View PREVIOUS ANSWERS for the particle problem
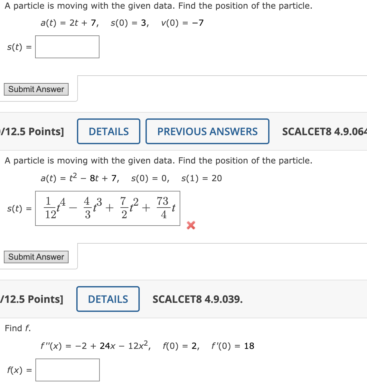The image size is (367, 392). pos(207,131)
